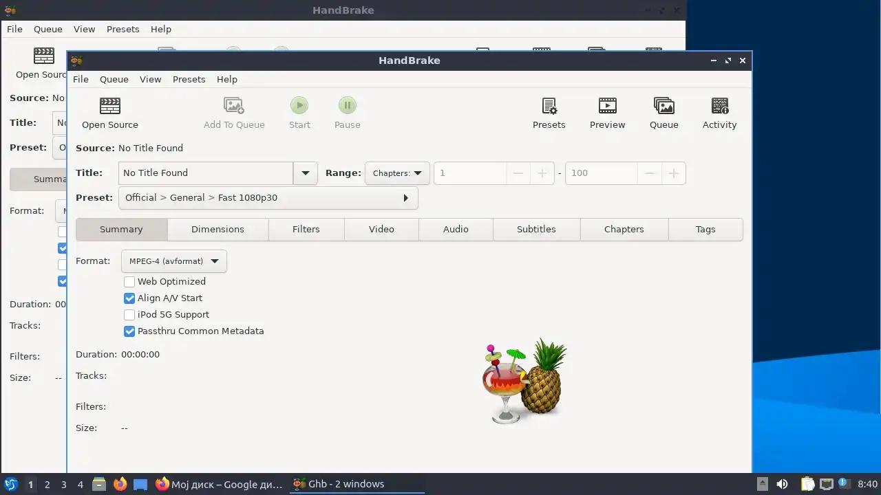
Task: Open Help menu in front window
Action: click(227, 79)
